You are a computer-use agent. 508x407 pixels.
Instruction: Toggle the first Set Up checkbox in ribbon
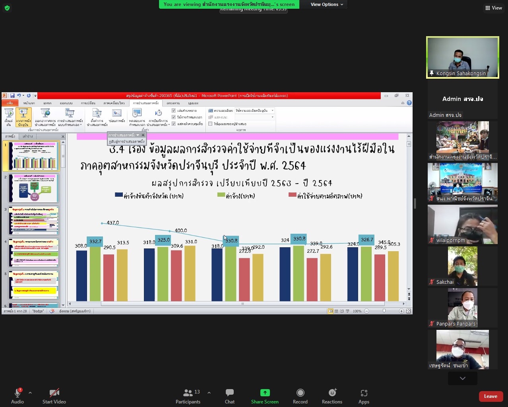pos(174,110)
